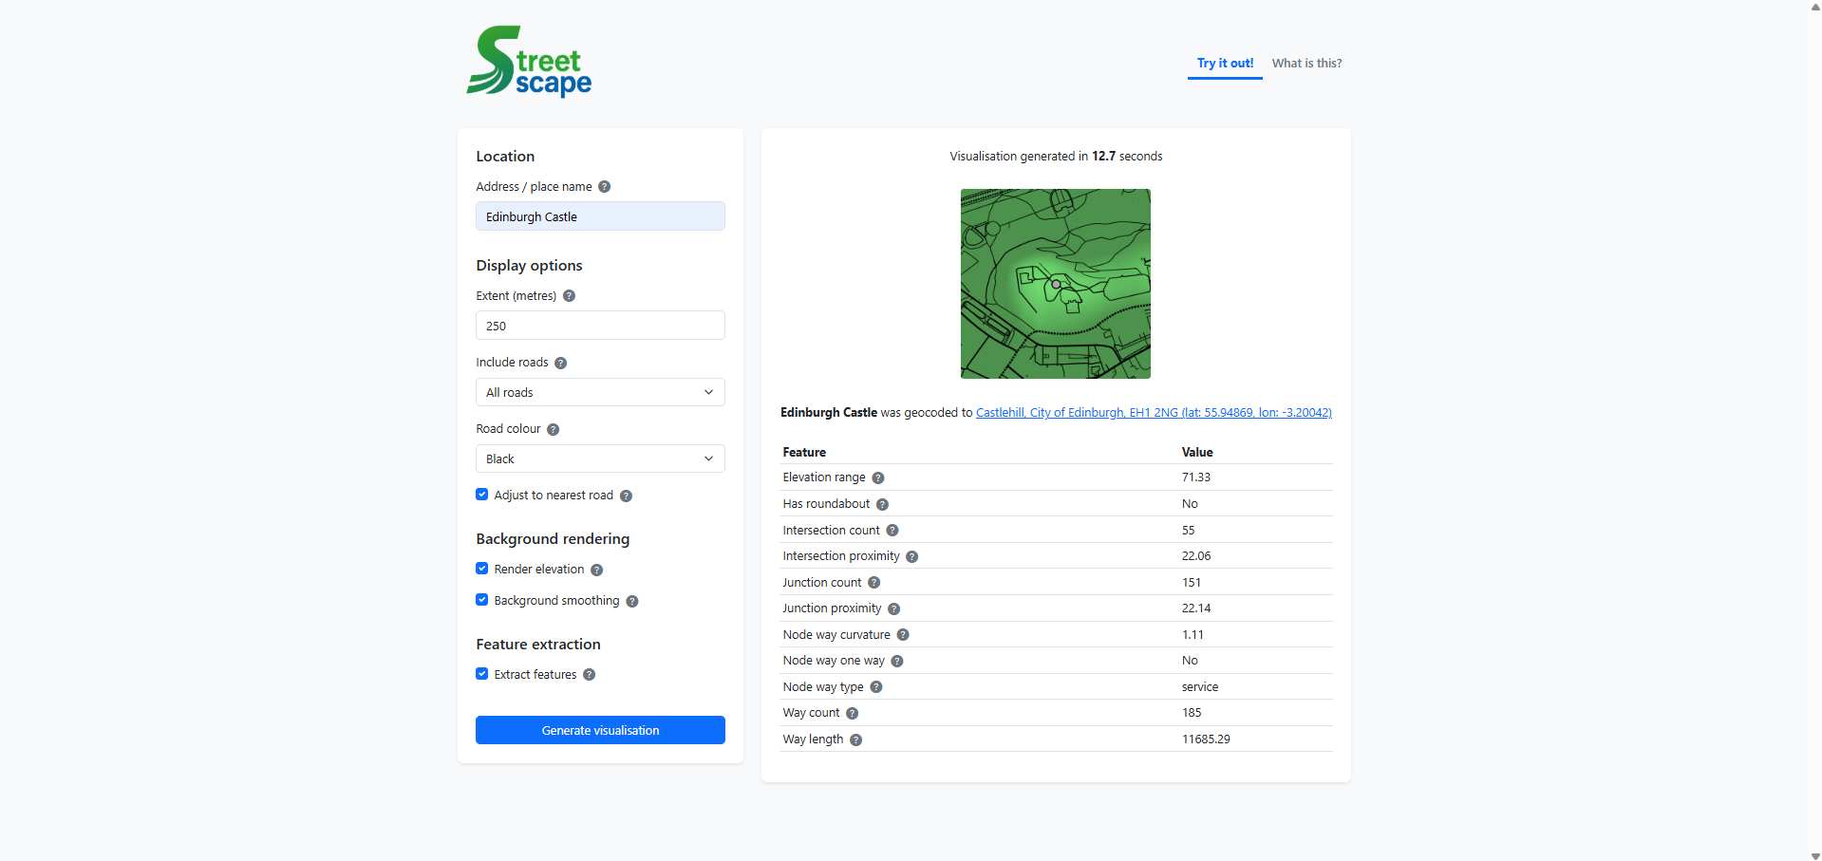This screenshot has height=861, width=1822.
Task: Click the Road colour help icon
Action: click(553, 429)
